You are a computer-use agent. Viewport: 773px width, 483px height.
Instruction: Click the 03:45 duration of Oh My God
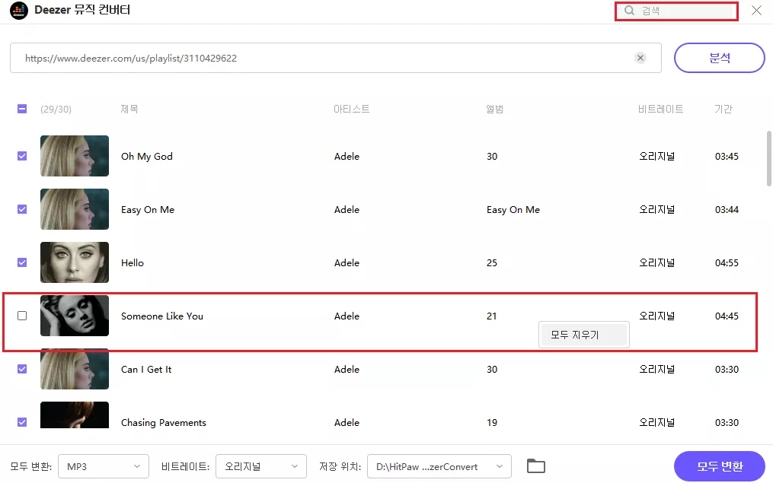(727, 157)
